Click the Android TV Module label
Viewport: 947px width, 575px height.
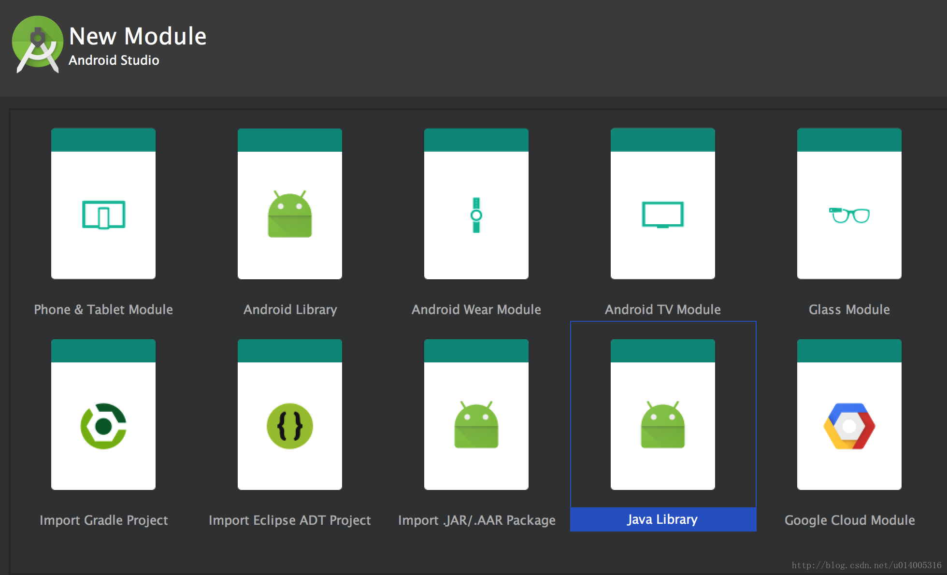pos(663,309)
